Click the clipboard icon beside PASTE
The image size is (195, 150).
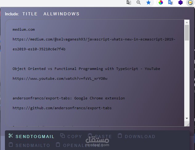[x=90, y=136]
